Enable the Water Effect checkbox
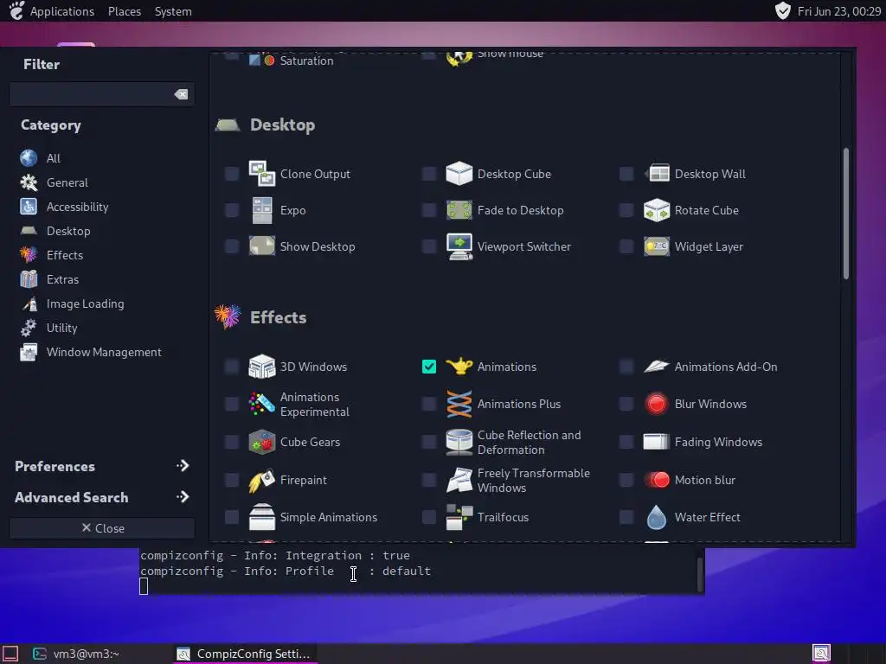Image resolution: width=886 pixels, height=664 pixels. coord(626,517)
